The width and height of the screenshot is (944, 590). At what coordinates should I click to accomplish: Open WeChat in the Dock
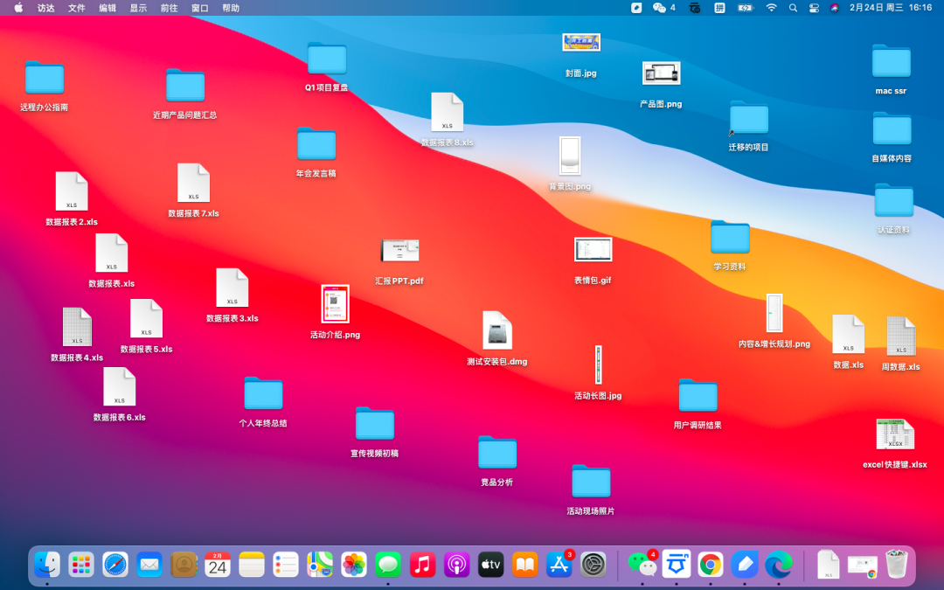point(642,565)
